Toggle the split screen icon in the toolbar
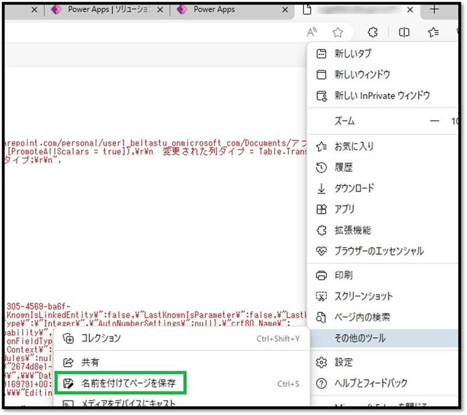 (x=404, y=32)
